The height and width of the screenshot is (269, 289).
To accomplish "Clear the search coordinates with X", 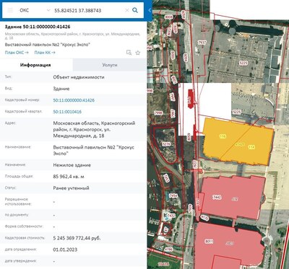I will point(127,10).
